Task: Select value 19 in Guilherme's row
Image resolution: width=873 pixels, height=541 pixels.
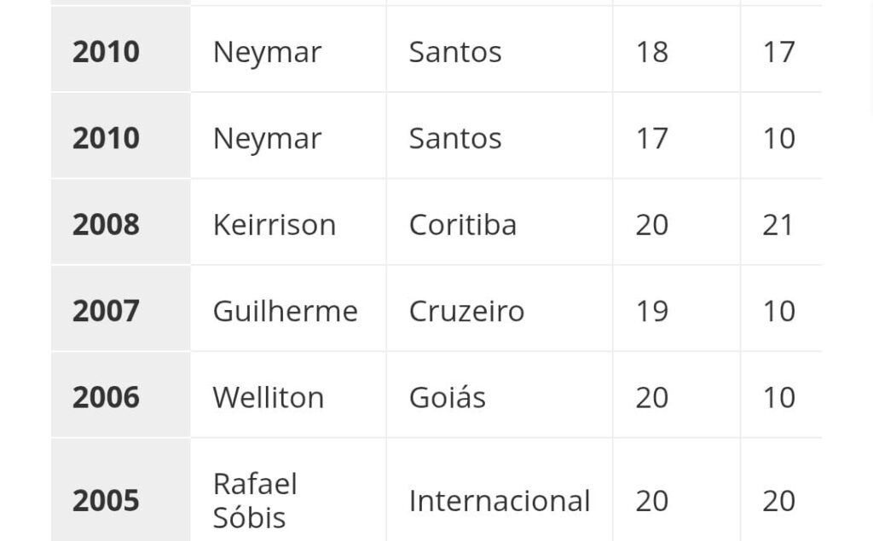Action: click(x=652, y=311)
